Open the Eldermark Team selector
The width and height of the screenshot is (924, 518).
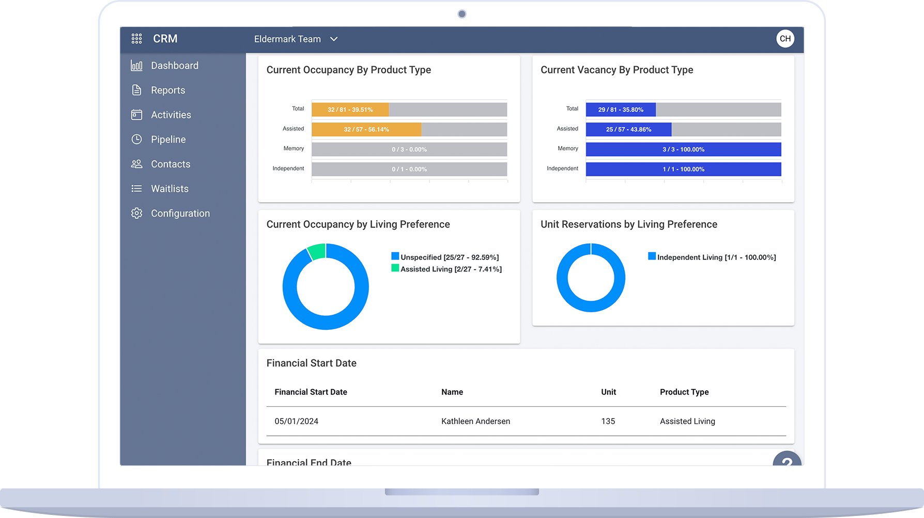point(296,39)
